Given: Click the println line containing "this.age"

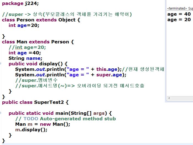Looking at the screenshot, I should coord(89,69).
